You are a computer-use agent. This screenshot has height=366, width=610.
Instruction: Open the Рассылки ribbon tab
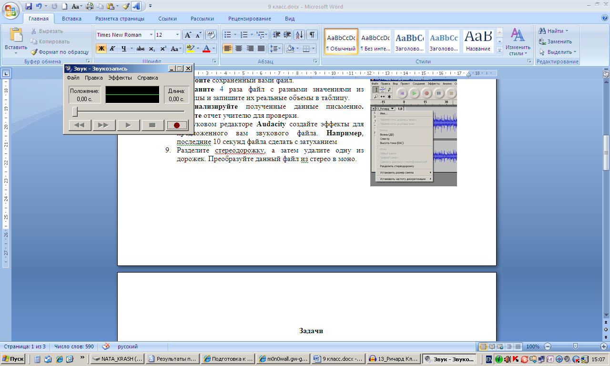pyautogui.click(x=202, y=19)
